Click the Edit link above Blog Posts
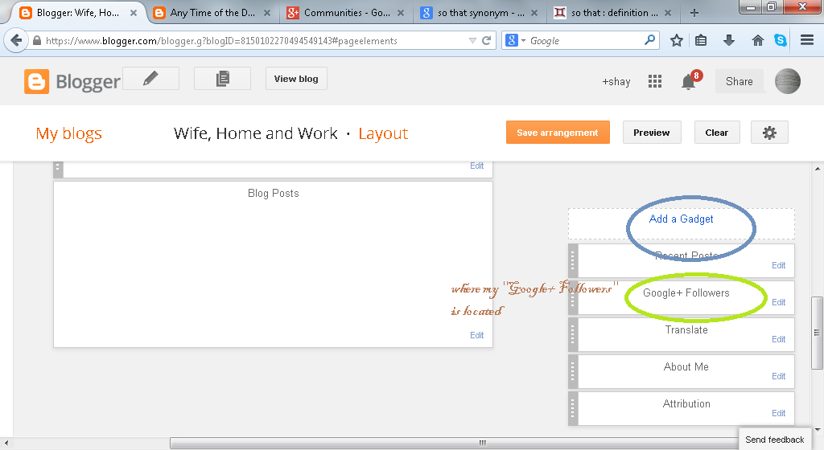Screen dimensions: 824x450 coord(476,166)
